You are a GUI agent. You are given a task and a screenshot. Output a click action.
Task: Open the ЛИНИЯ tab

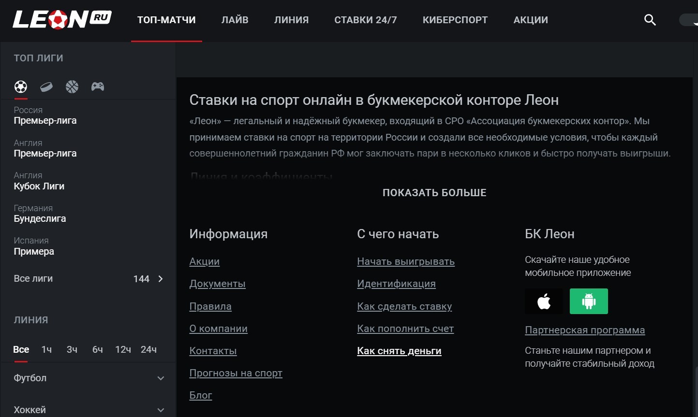pyautogui.click(x=291, y=20)
